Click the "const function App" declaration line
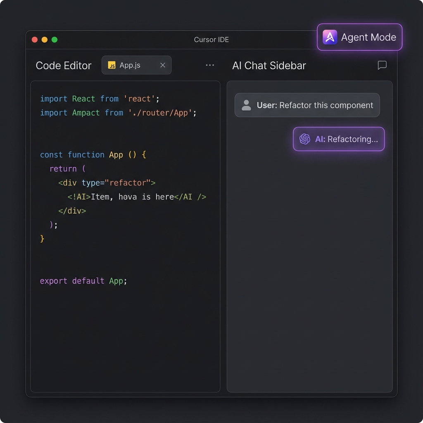The height and width of the screenshot is (423, 423). pyautogui.click(x=93, y=155)
